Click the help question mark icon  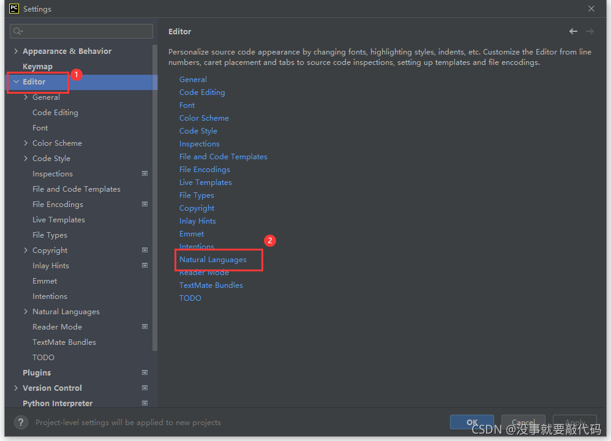[x=21, y=422]
